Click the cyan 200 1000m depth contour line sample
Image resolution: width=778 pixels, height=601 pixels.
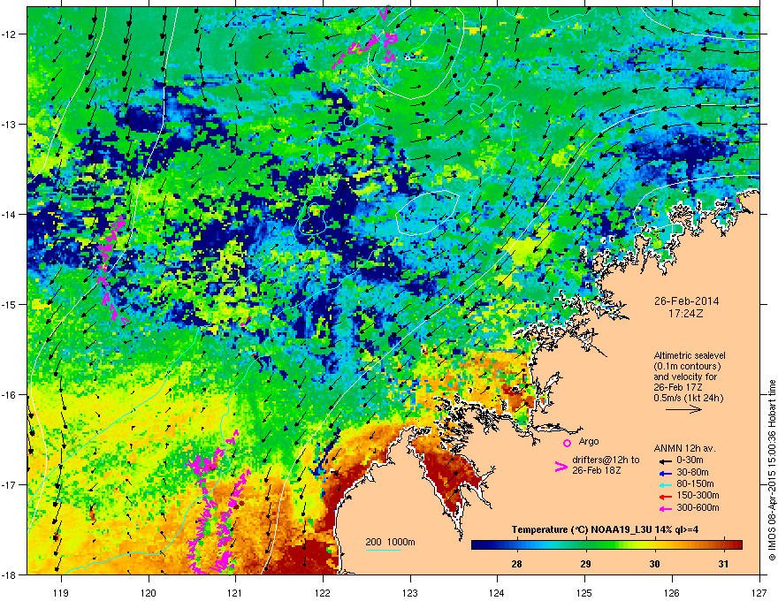tap(384, 550)
